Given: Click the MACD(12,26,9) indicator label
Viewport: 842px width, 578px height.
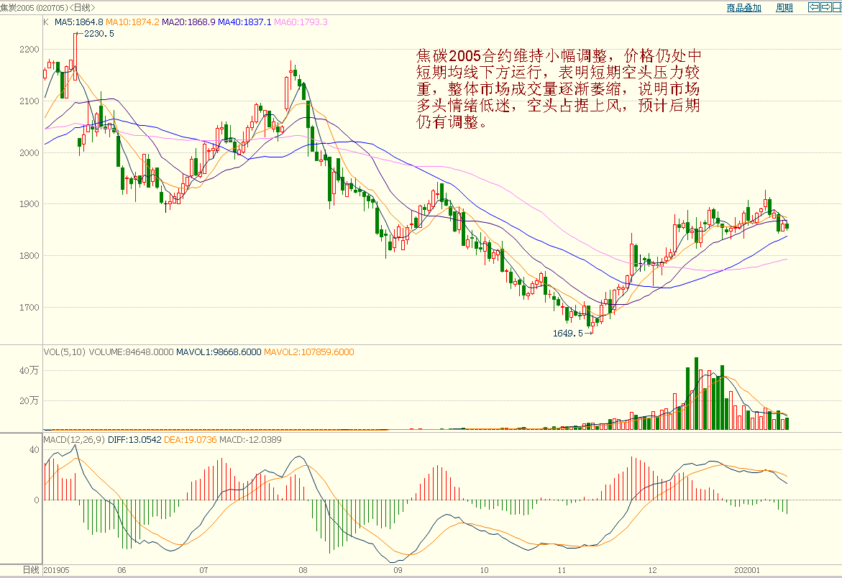Looking at the screenshot, I should [x=74, y=439].
